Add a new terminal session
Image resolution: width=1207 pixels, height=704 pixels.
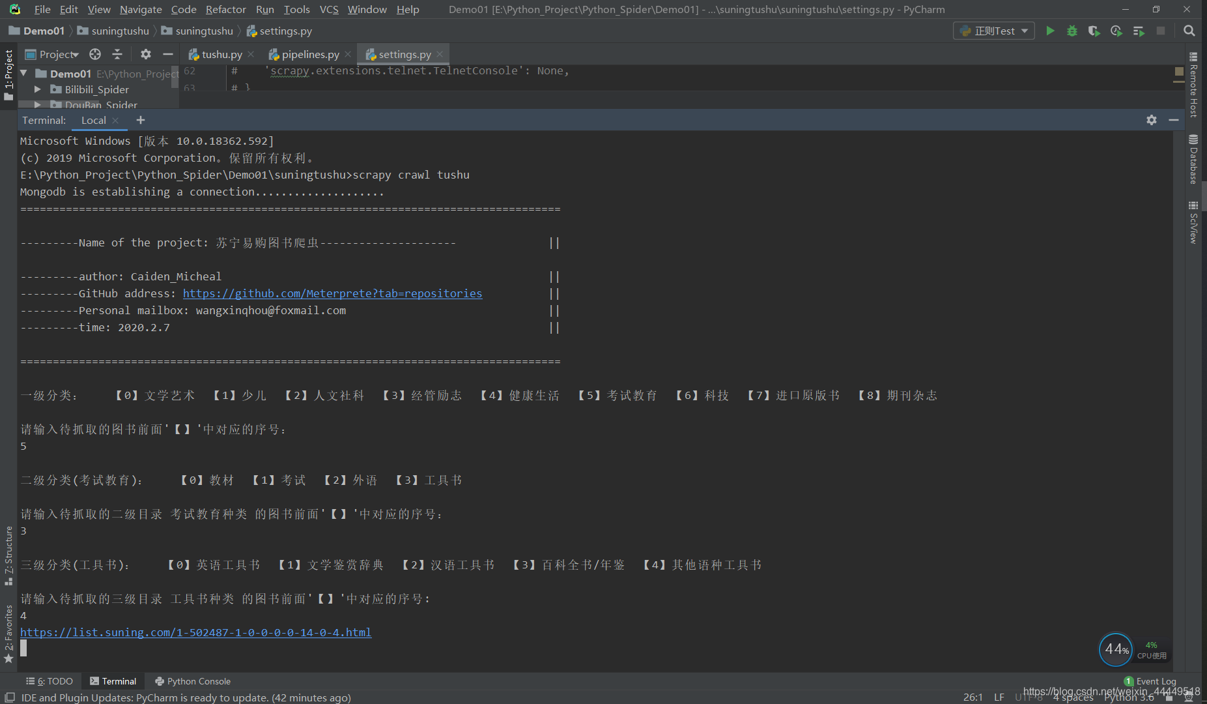click(x=141, y=120)
